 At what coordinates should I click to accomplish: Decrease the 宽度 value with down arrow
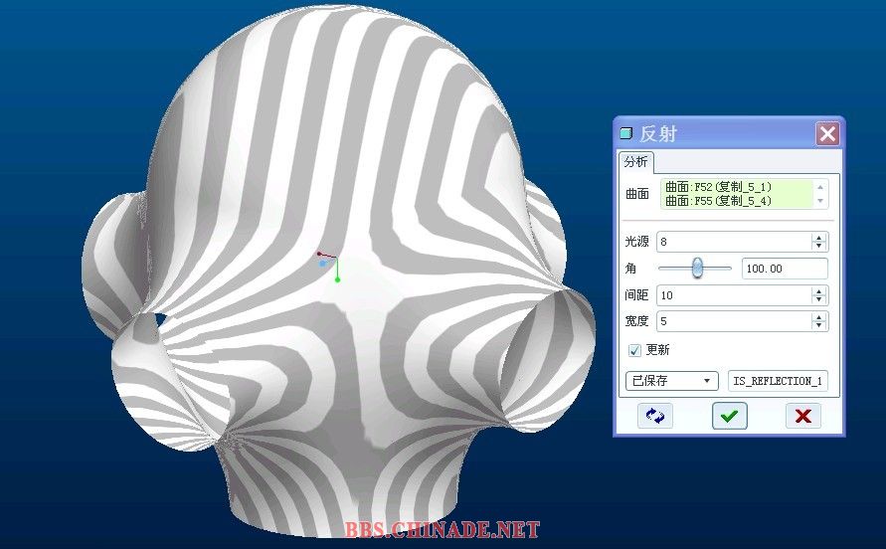[x=819, y=325]
